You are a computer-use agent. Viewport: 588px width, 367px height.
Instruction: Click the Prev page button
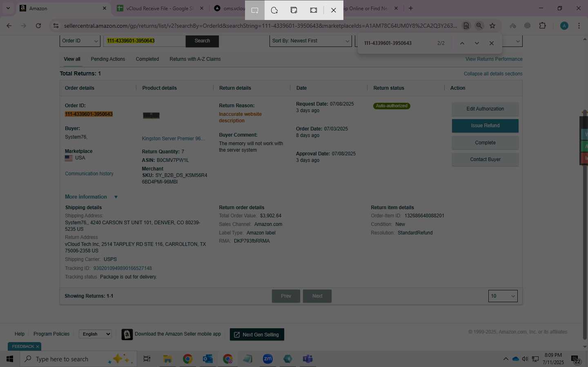coord(286,296)
